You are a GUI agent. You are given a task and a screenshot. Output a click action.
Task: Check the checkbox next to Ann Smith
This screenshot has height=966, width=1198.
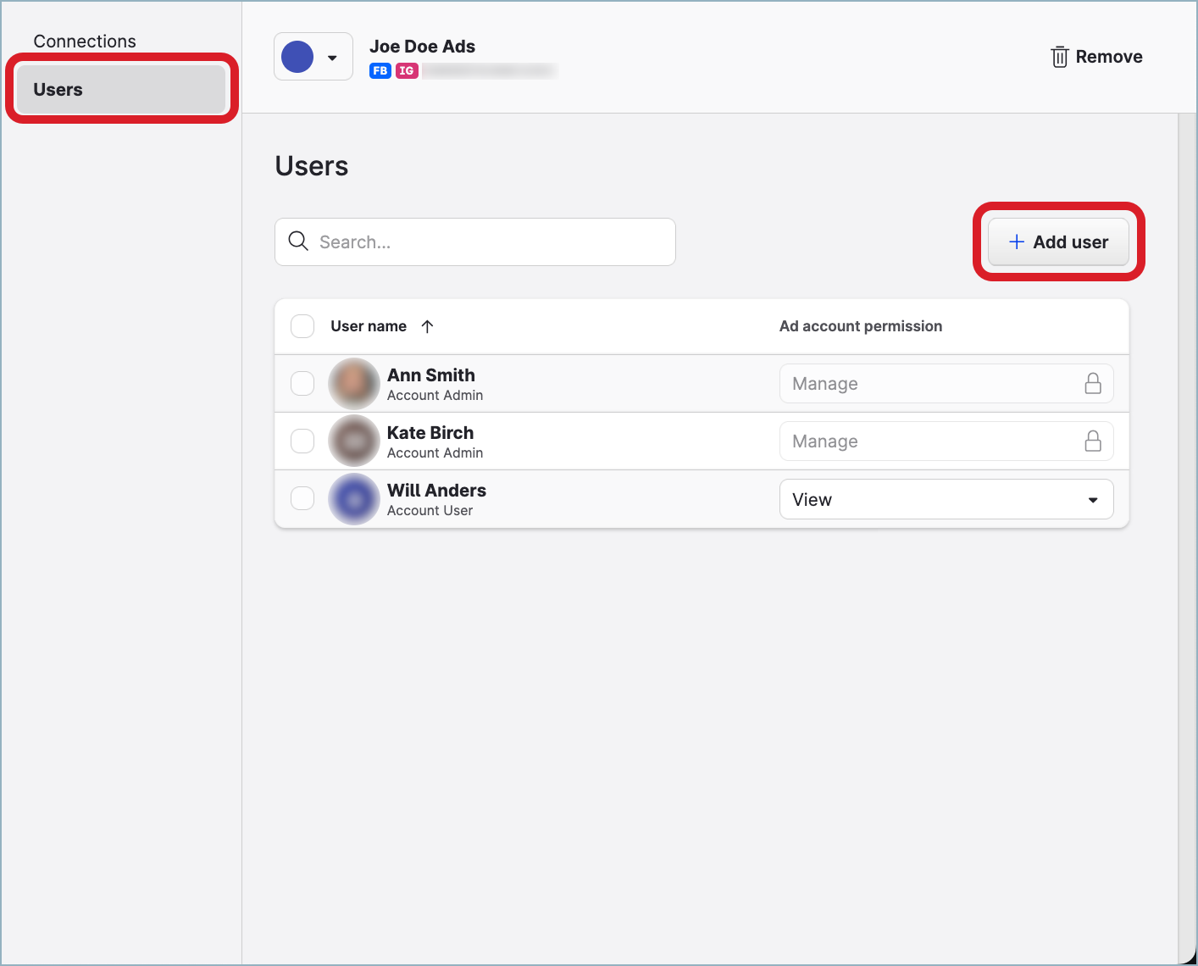pos(302,383)
